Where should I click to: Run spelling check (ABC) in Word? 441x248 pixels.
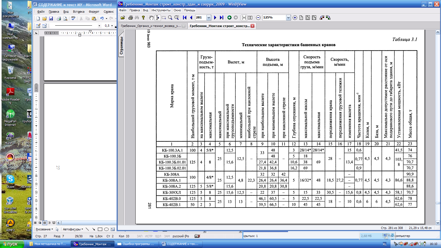73,18
